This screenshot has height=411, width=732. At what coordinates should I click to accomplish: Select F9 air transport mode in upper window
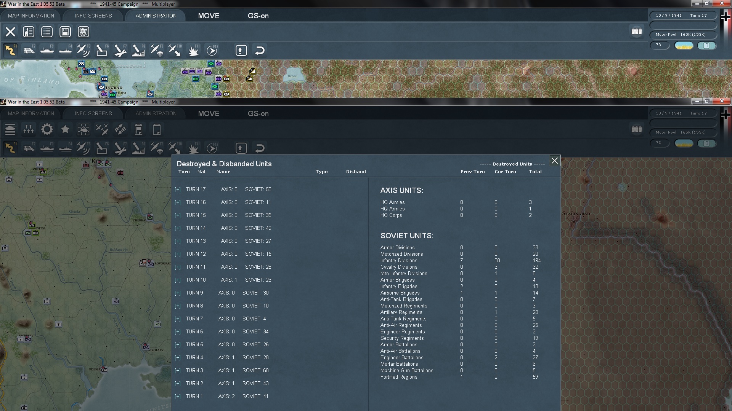(157, 50)
